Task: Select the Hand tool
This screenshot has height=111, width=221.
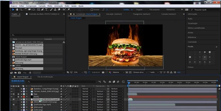Action: point(17,10)
